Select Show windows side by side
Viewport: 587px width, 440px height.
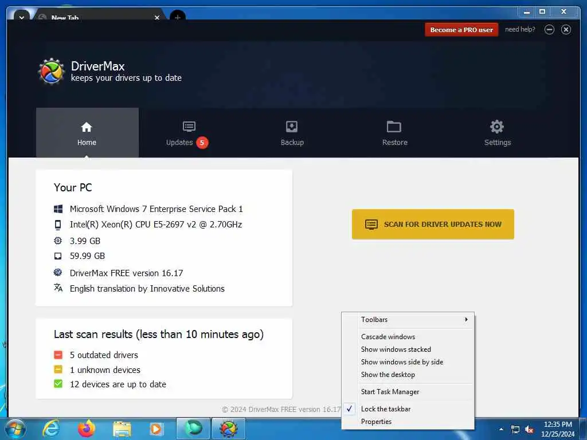click(408, 362)
